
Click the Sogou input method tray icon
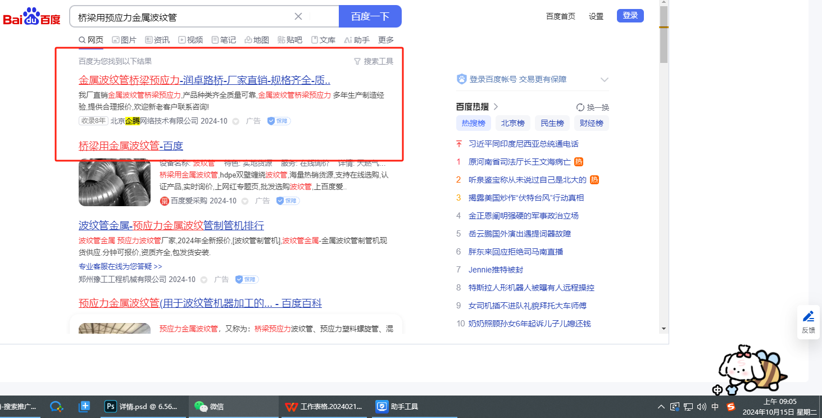731,407
